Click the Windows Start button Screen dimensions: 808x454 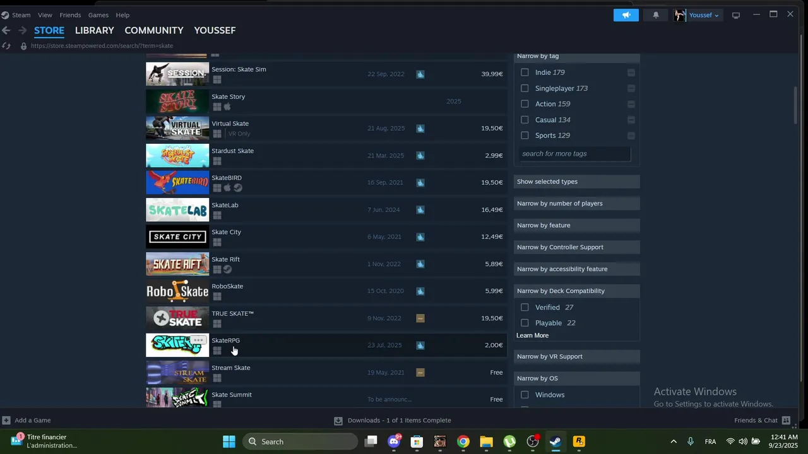pyautogui.click(x=229, y=441)
